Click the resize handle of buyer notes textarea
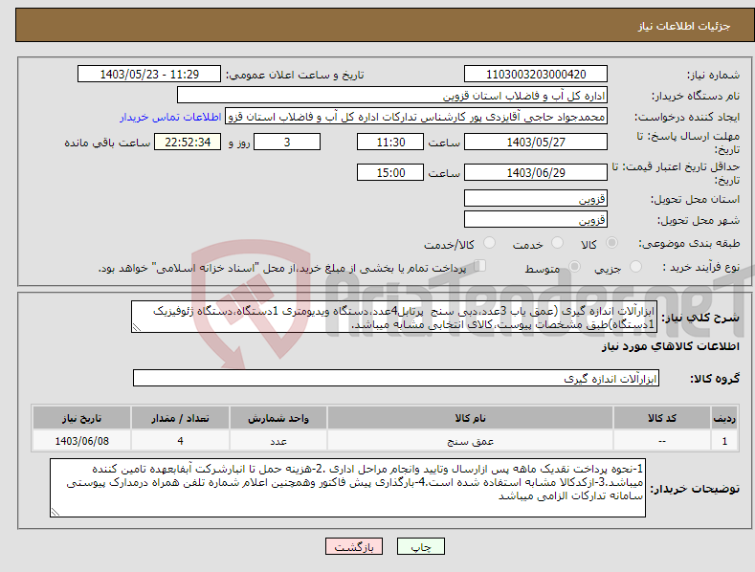Screen dimensions: 755x572 [x=55, y=513]
